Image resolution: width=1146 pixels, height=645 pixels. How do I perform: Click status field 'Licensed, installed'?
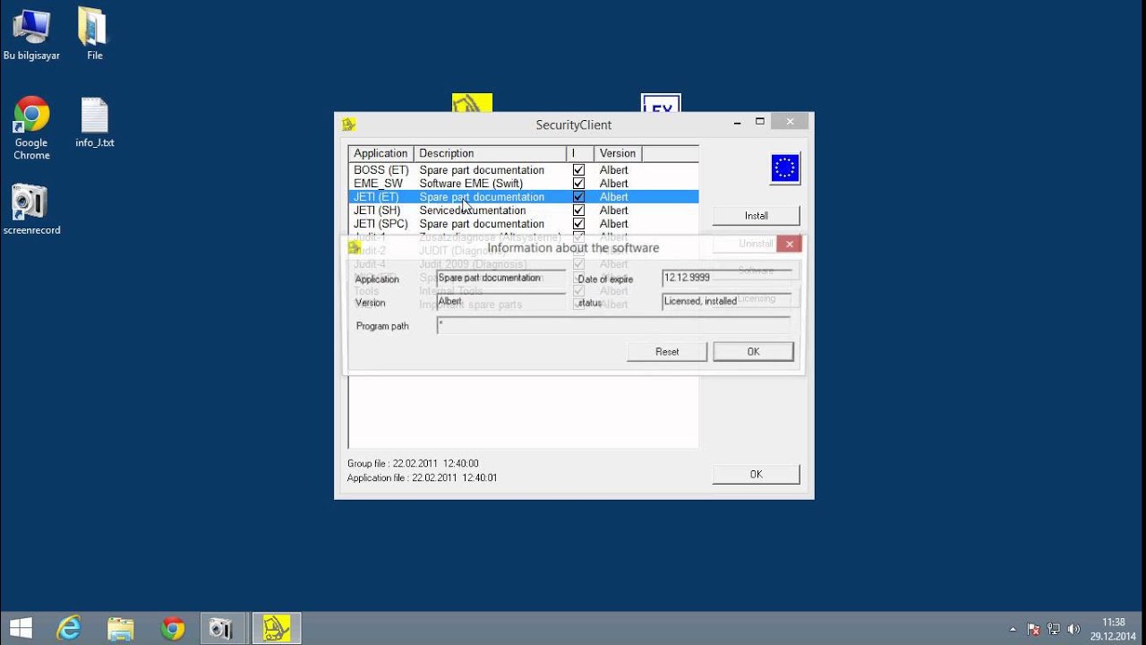[727, 302]
